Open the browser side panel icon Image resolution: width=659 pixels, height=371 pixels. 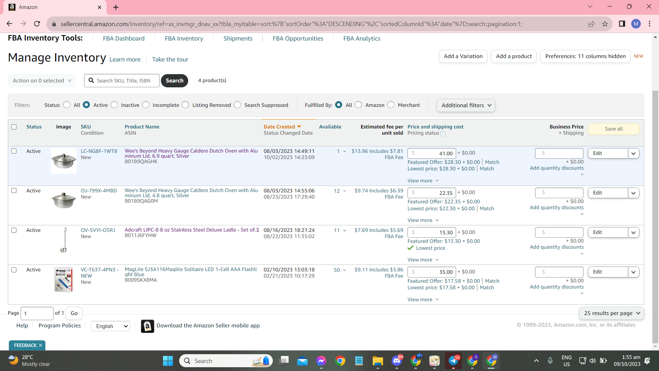pos(622,24)
